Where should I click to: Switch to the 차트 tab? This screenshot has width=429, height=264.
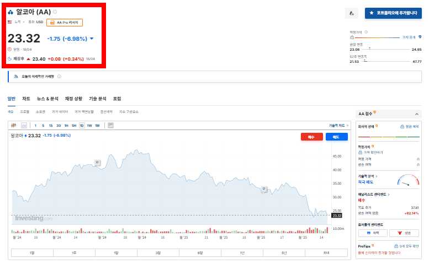click(26, 99)
